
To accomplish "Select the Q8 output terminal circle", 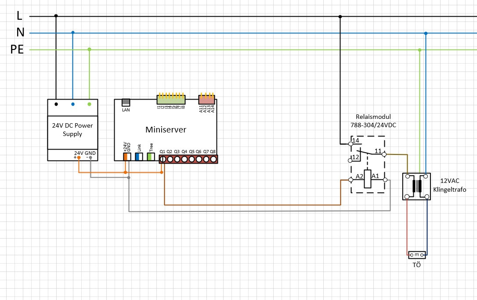I will pos(213,160).
